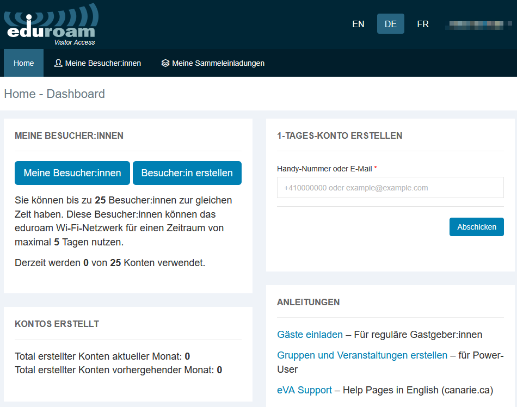Select the DE language option

pos(390,24)
